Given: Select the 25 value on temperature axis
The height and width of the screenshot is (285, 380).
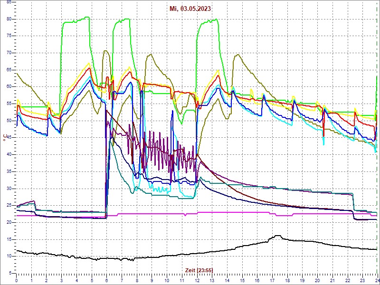Looking at the screenshot, I should [x=9, y=206].
